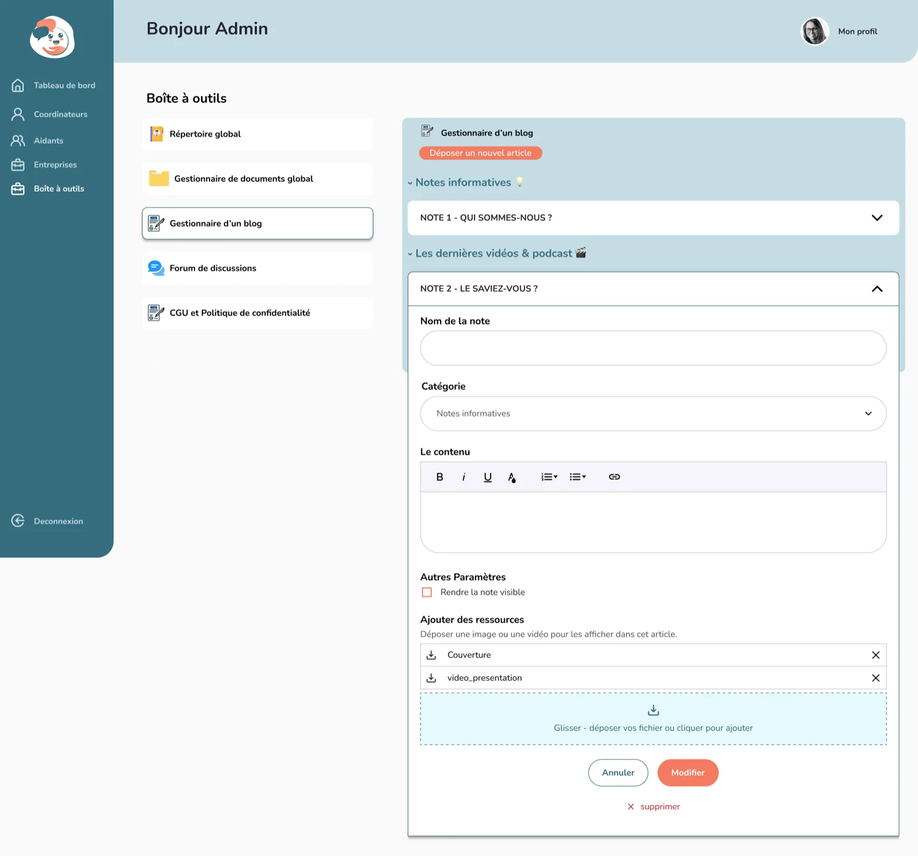Image resolution: width=918 pixels, height=856 pixels.
Task: Click the Coordinateurs person icon
Action: click(x=18, y=114)
